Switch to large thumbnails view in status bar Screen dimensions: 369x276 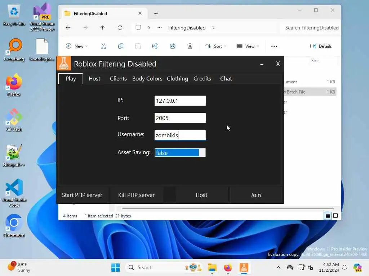coord(335,216)
